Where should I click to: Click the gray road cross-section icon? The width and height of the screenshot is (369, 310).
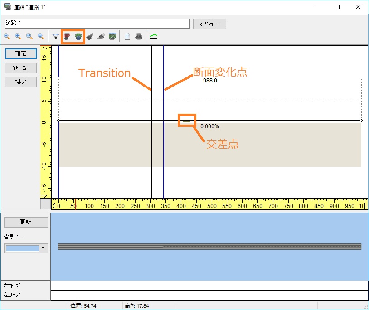pyautogui.click(x=139, y=36)
